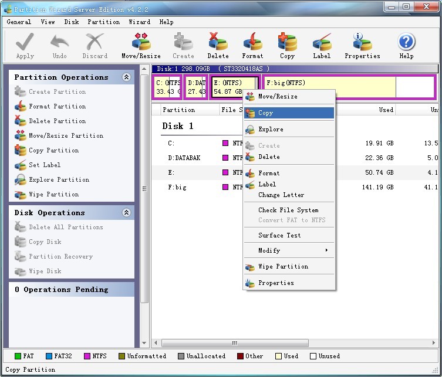Screen dimensions: 442x377
Task: Click the horizontal scrollbar right arrow
Action: (434, 342)
